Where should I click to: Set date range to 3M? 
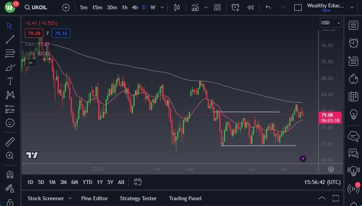63,182
